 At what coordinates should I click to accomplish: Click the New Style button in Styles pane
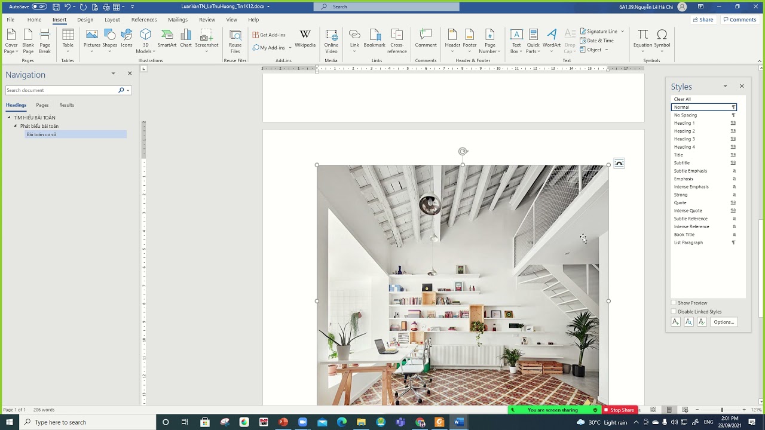tap(675, 322)
